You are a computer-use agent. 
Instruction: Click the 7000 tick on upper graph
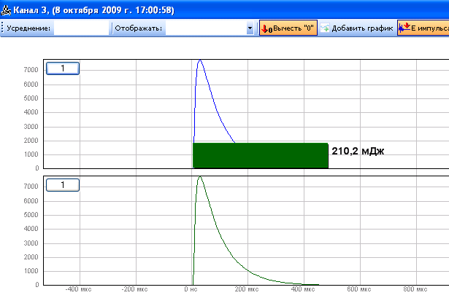click(x=31, y=70)
